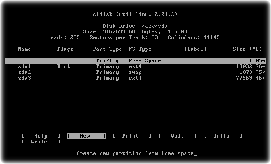Screen dimensions: 271x164
Task: Click the FS Type column header
Action: click(x=140, y=49)
